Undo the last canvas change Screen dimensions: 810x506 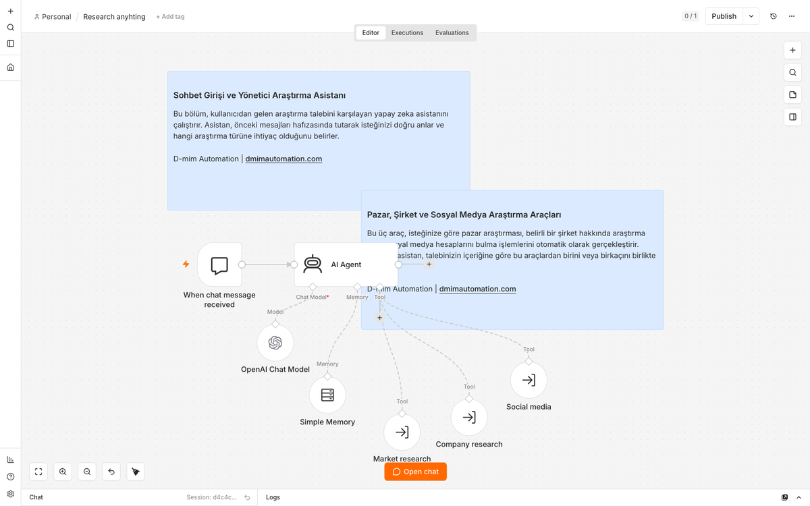click(111, 472)
